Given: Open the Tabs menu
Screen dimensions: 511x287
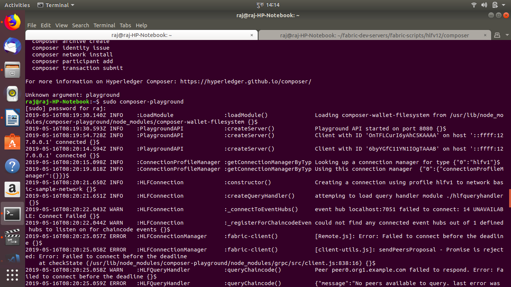Looking at the screenshot, I should tap(125, 25).
